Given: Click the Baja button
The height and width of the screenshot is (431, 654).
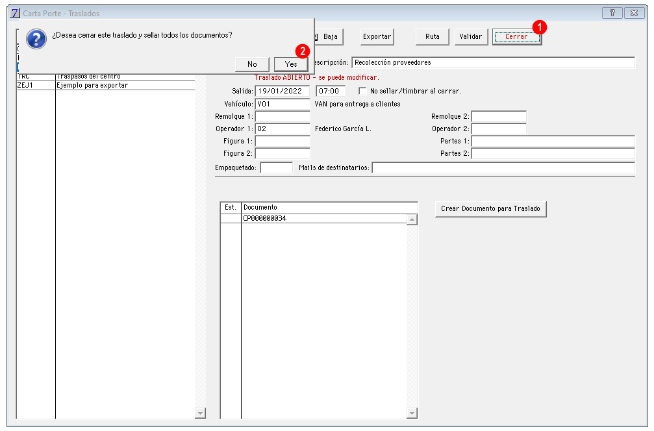Looking at the screenshot, I should [329, 37].
